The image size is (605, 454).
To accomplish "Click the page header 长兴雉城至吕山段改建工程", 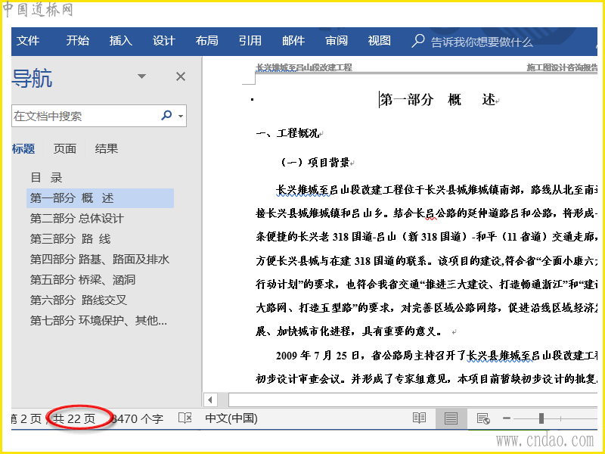I will click(x=304, y=67).
